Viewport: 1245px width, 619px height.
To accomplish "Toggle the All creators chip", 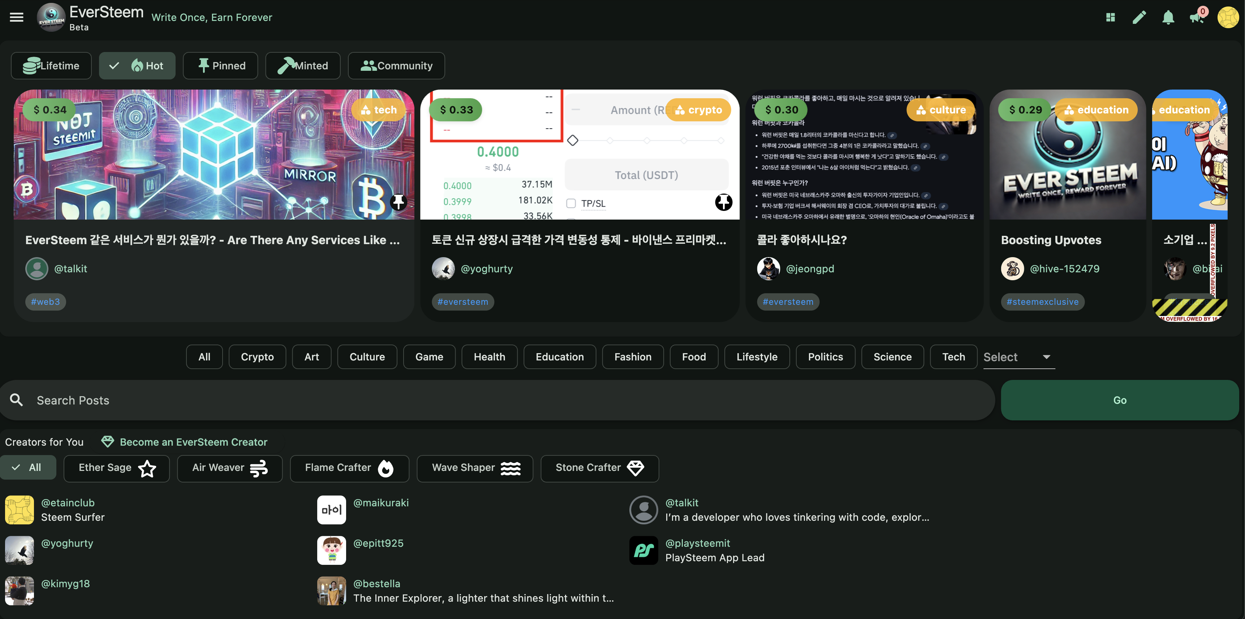I will [x=28, y=467].
